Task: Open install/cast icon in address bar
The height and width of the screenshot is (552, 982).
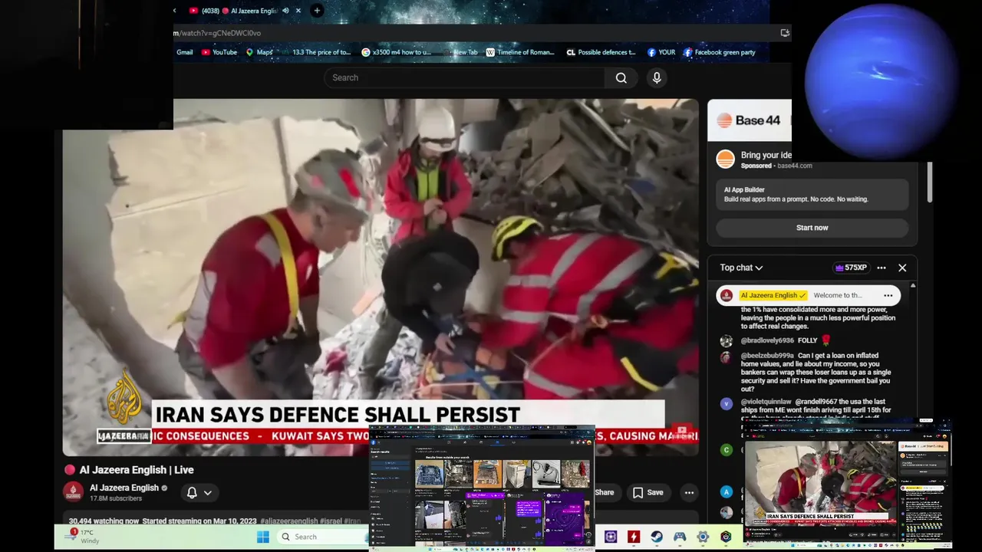Action: tap(784, 33)
